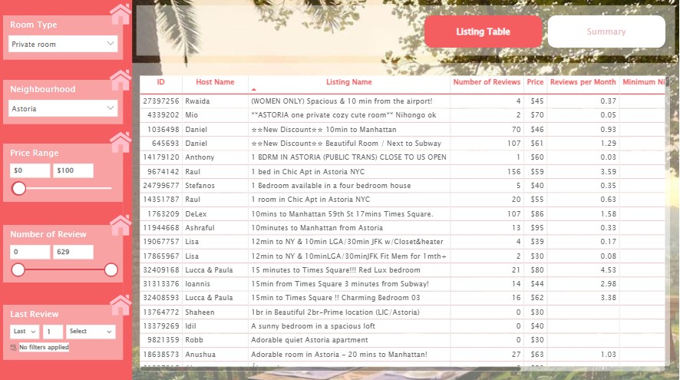Open the 'Last' relative date dropdown

(24, 332)
